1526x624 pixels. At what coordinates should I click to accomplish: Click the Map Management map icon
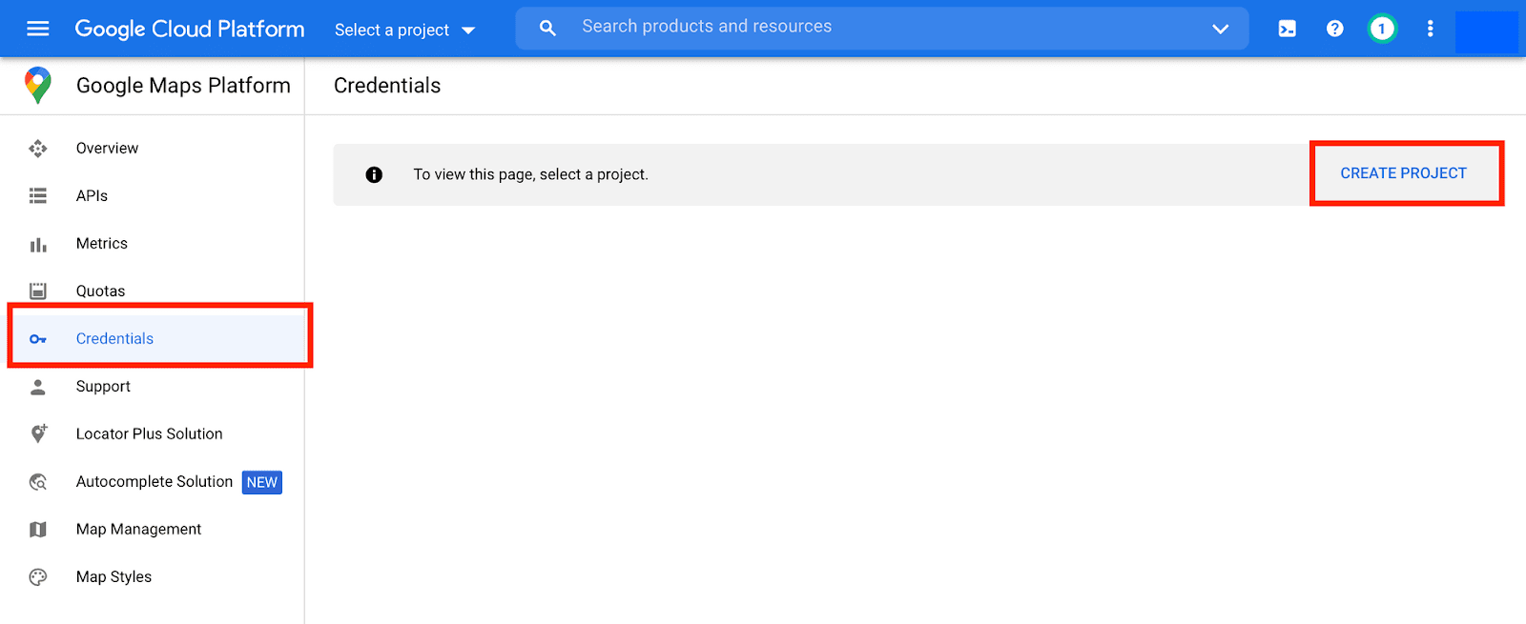pyautogui.click(x=38, y=529)
